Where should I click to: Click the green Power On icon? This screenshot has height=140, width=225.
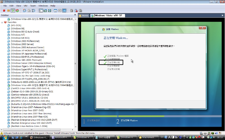pos(13,11)
